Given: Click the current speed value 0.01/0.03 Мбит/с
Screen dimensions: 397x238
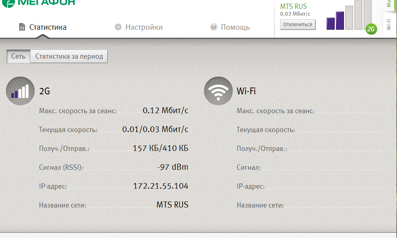Looking at the screenshot, I should [155, 130].
